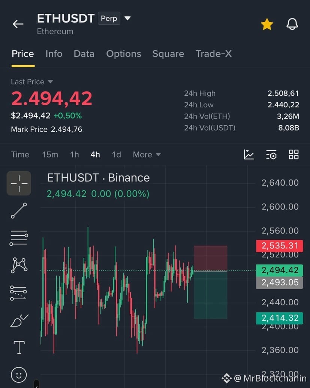Image resolution: width=310 pixels, height=388 pixels.
Task: Select the text annotation tool
Action: [x=19, y=347]
